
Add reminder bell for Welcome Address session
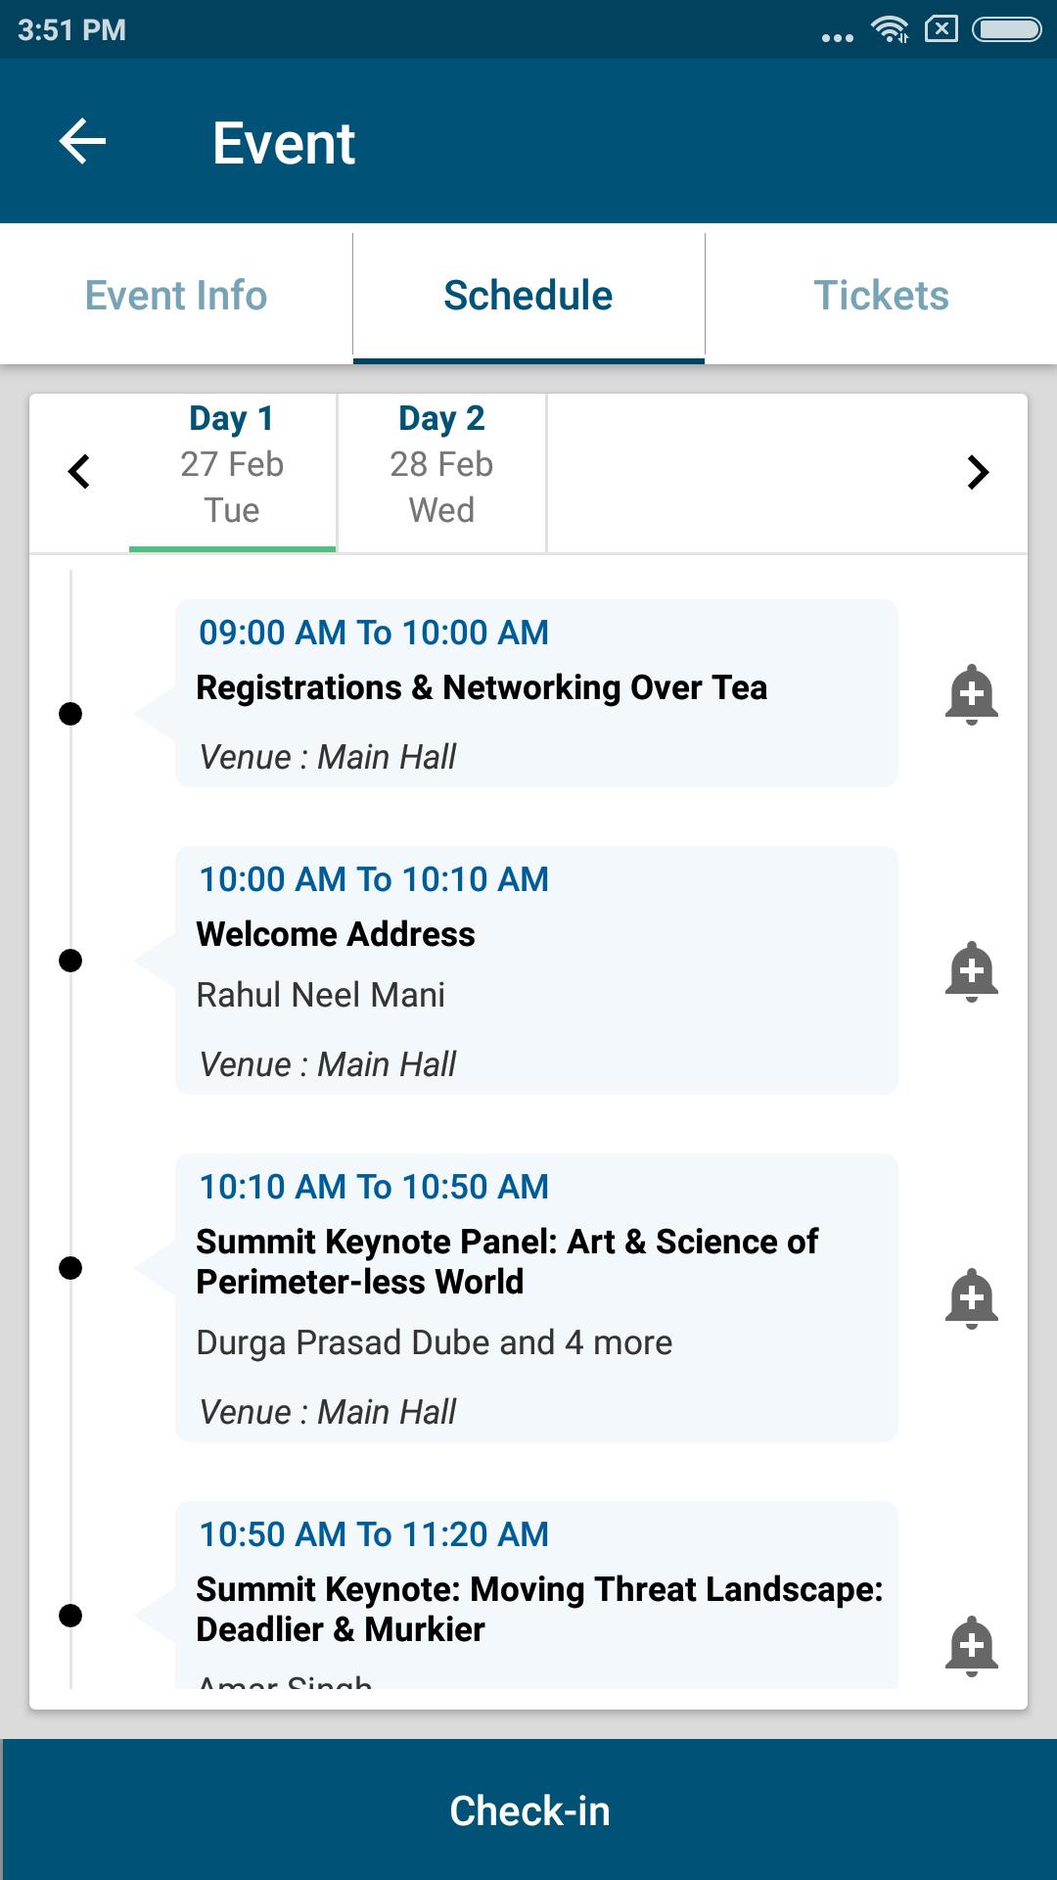coord(971,971)
